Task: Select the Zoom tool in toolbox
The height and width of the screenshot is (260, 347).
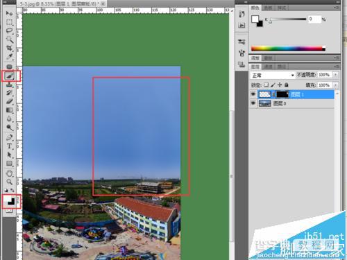Action: [9, 182]
